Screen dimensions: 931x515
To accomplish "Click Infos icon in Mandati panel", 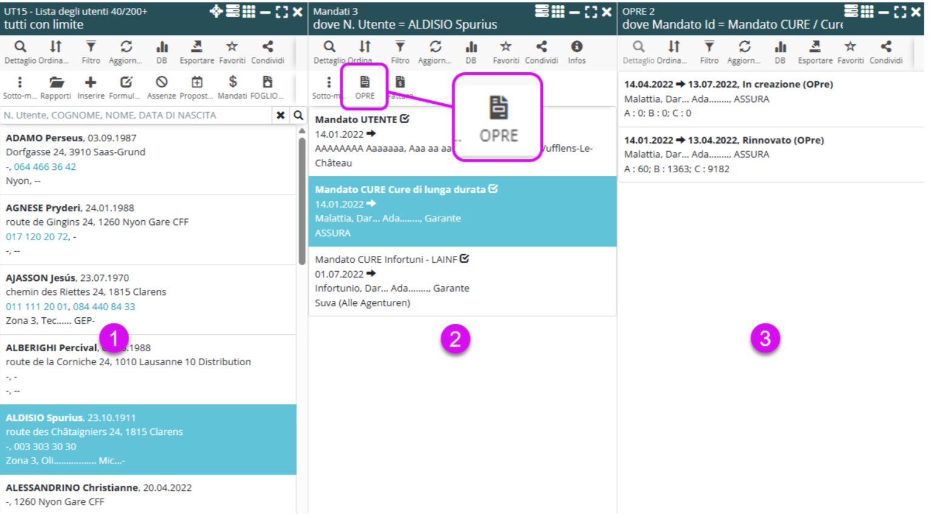I will [576, 50].
